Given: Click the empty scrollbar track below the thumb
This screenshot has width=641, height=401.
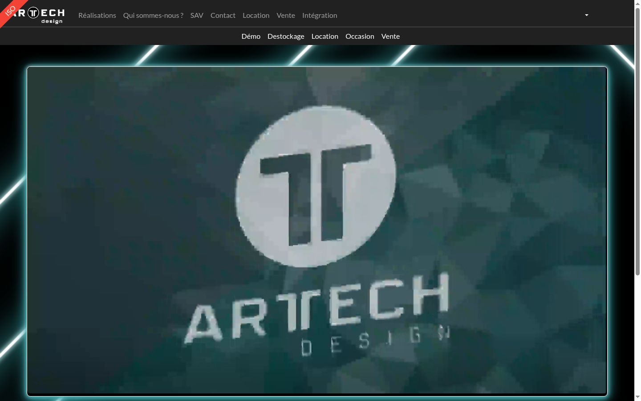Looking at the screenshot, I should pos(637,334).
